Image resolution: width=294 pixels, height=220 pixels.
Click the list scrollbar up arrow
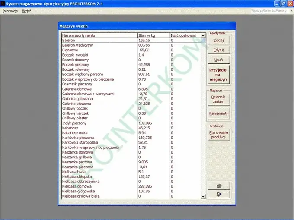tap(203, 35)
